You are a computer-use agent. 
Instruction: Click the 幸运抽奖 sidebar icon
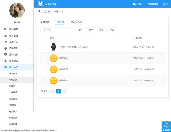[5, 67]
